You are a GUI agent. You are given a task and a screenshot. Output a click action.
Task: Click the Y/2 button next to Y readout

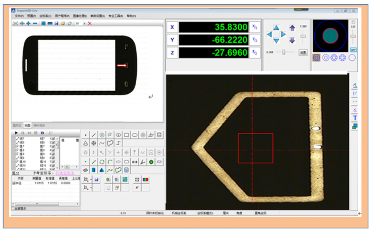tap(254, 40)
